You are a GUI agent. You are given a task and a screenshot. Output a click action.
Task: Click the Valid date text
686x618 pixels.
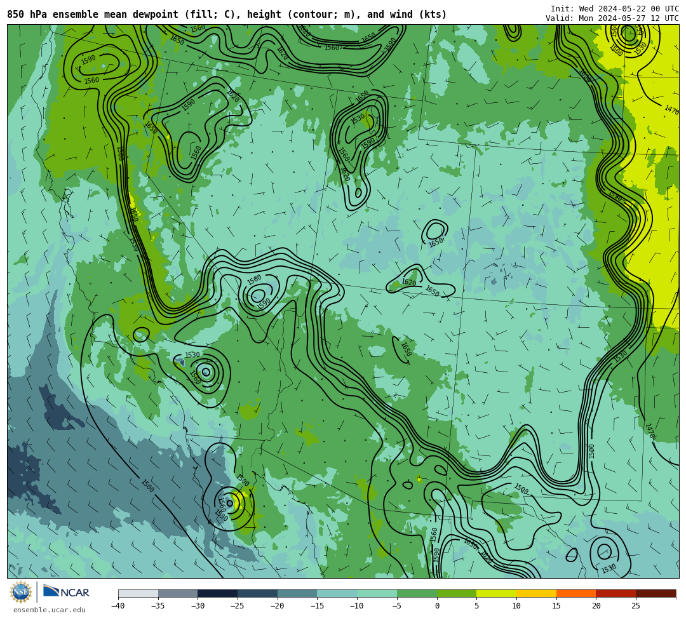[612, 18]
